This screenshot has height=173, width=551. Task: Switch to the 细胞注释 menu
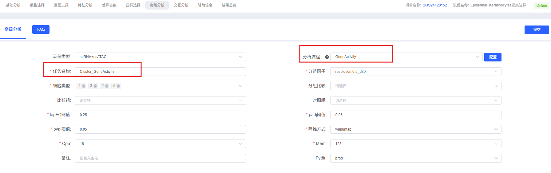click(x=37, y=5)
